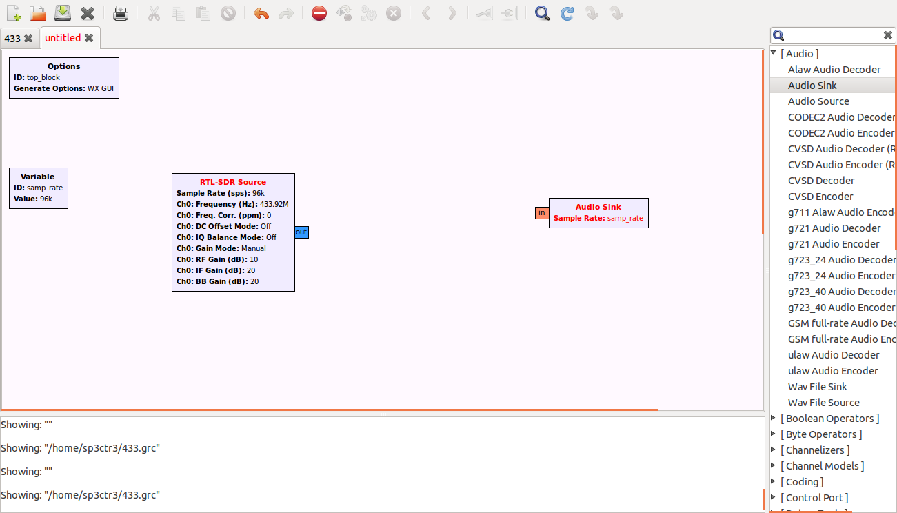The height and width of the screenshot is (513, 897).
Task: Open the Find blocks magnifier icon
Action: [543, 12]
